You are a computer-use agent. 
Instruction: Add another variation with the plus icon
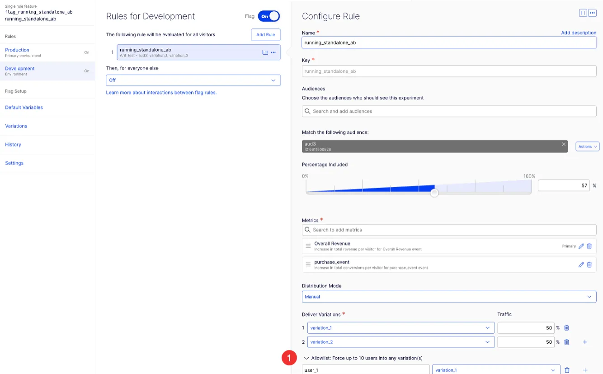tap(585, 342)
